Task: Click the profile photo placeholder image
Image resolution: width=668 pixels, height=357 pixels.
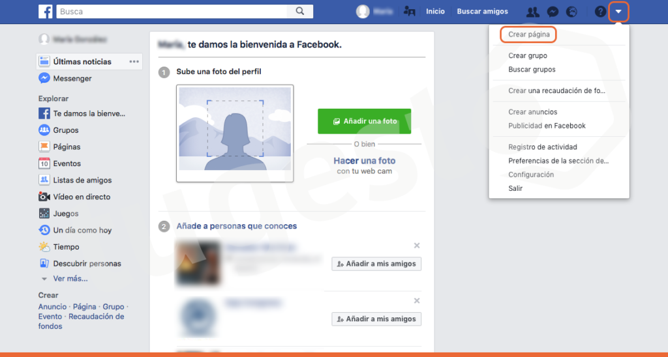Action: (x=235, y=133)
